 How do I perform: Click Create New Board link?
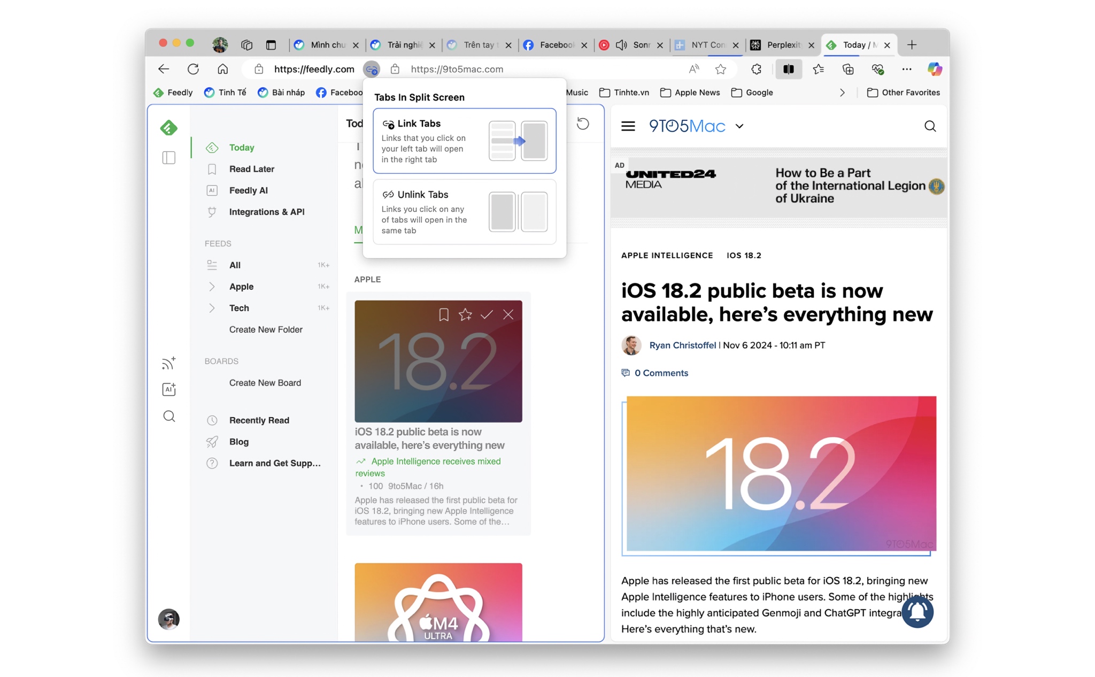[265, 383]
